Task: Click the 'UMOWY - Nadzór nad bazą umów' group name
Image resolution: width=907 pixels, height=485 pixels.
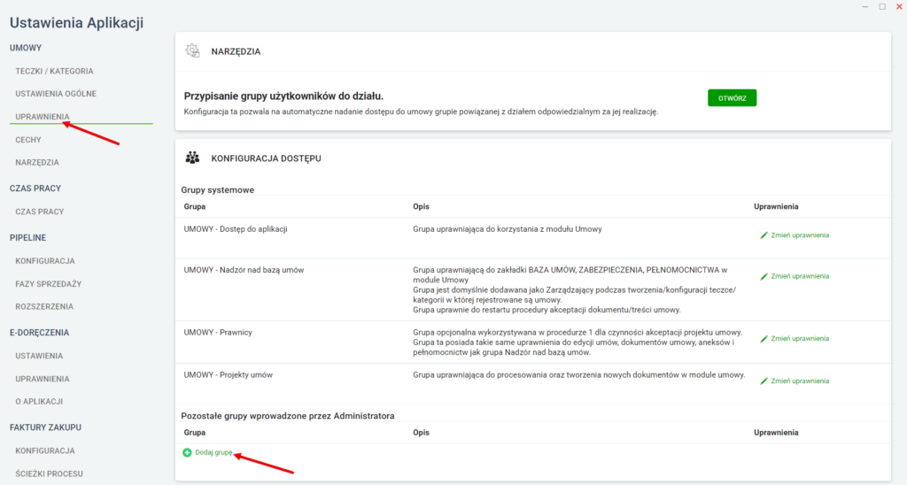Action: click(244, 270)
